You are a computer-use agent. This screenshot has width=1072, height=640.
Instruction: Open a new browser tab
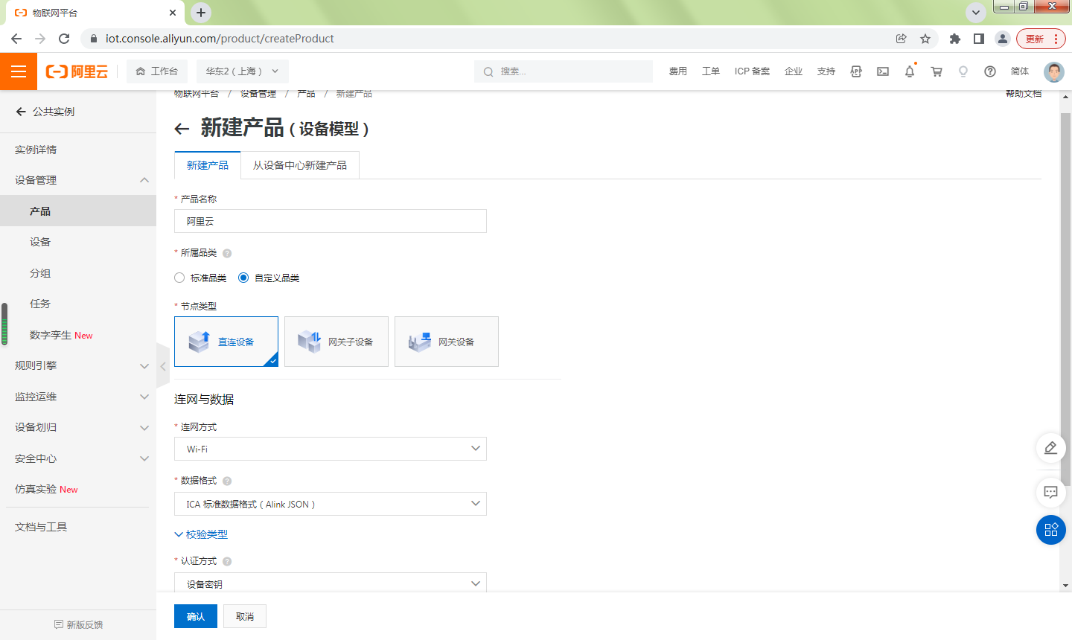click(201, 13)
